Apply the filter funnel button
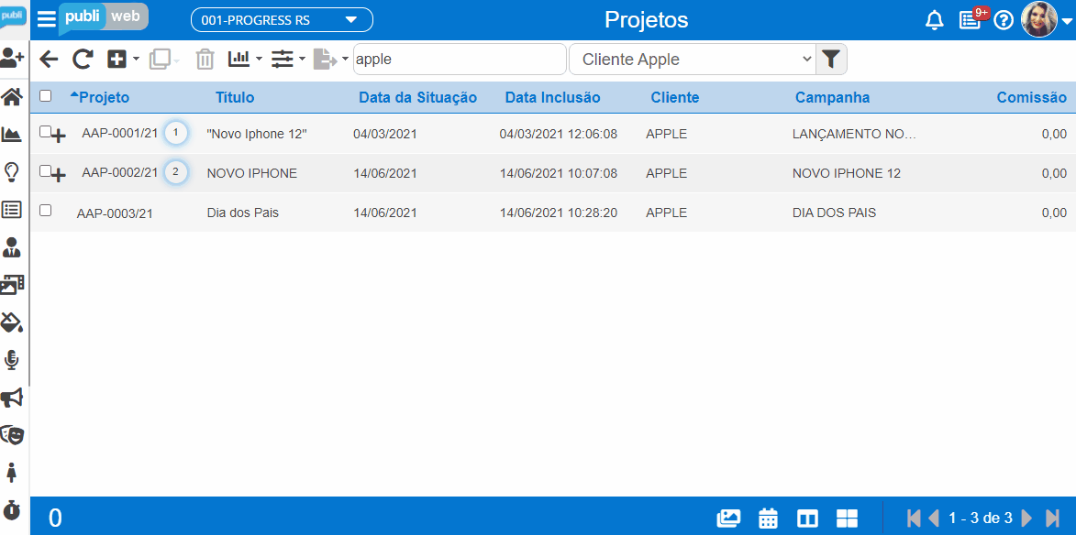Screen dimensions: 1076x535 coord(831,60)
